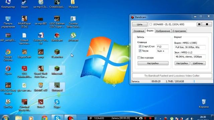Launch Grand Theft Auto San shortcut

click(x=41, y=72)
